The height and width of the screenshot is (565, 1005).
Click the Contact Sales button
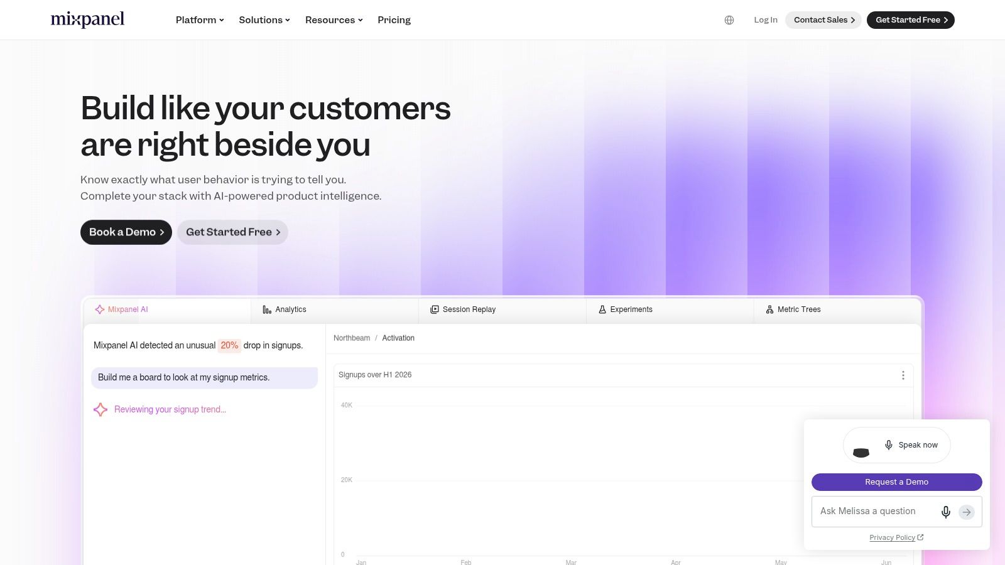(x=823, y=20)
